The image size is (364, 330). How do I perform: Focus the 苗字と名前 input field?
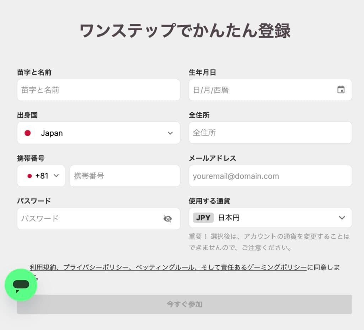click(98, 90)
